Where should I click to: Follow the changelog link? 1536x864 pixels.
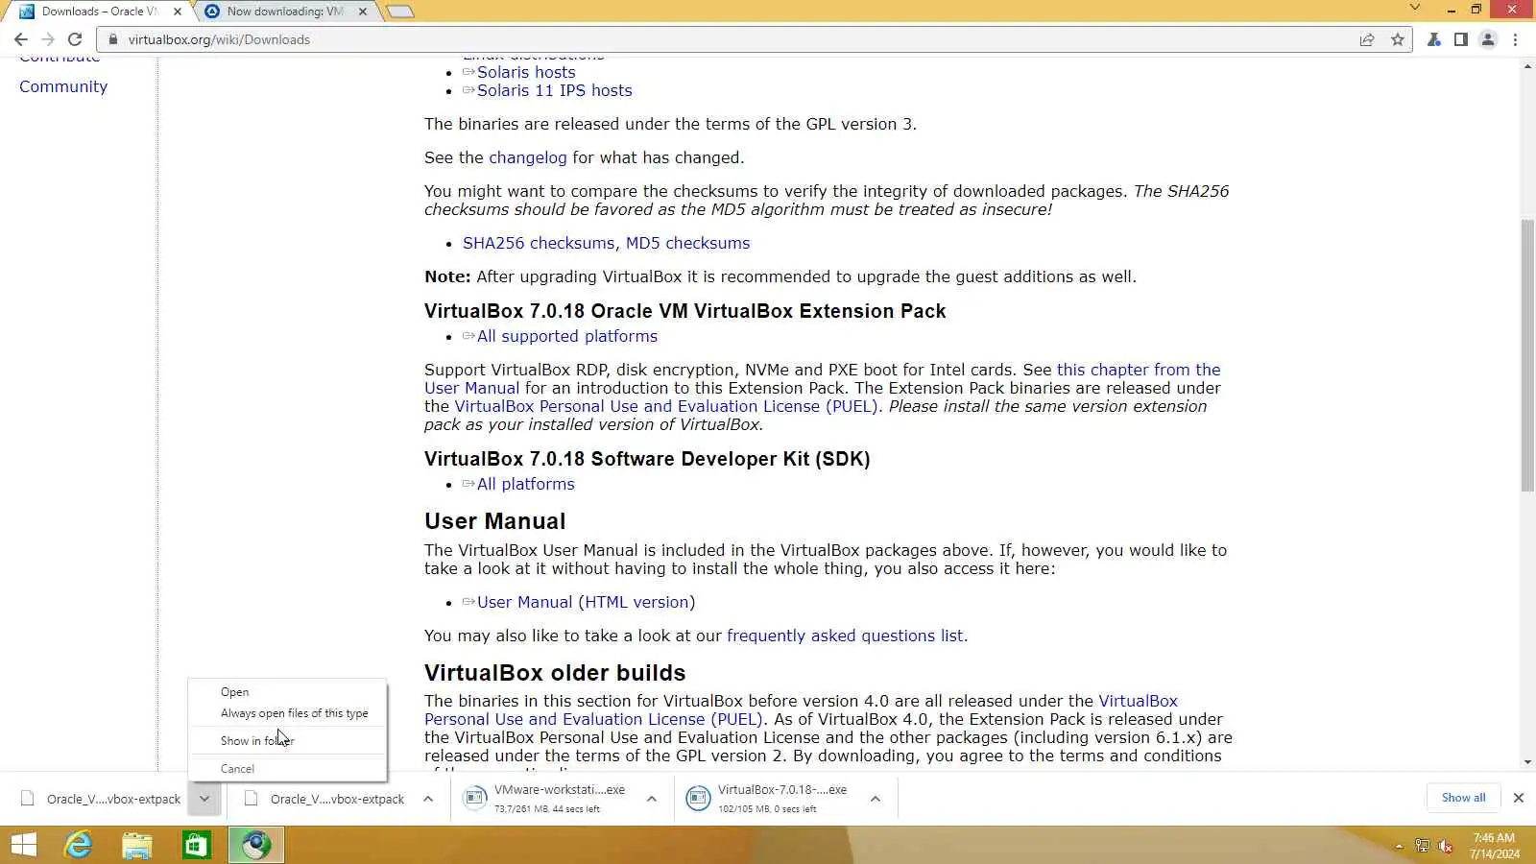[528, 157]
